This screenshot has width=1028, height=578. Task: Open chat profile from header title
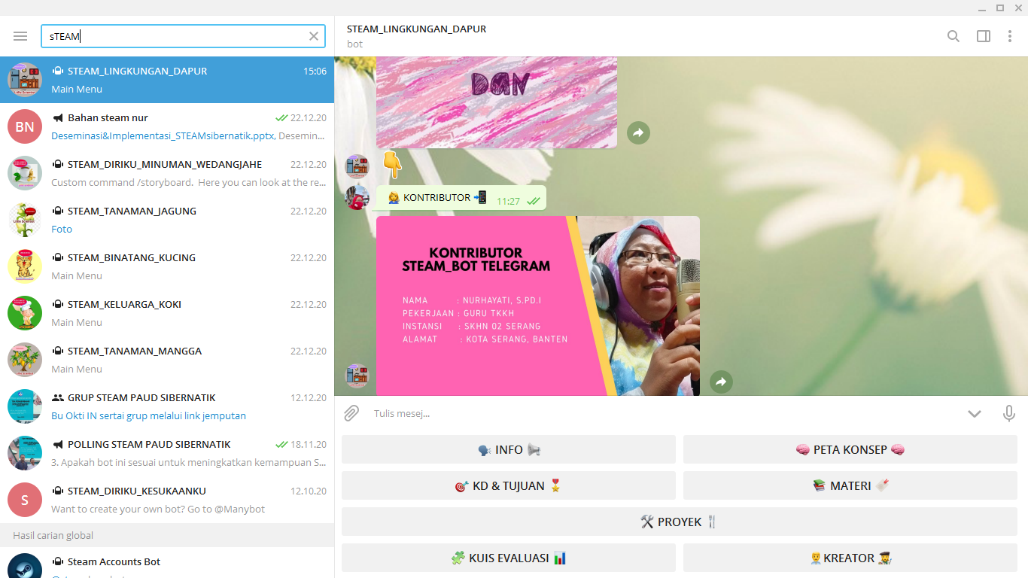(416, 29)
